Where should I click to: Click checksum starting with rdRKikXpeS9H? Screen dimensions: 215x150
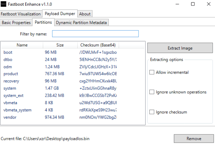pos(98,110)
